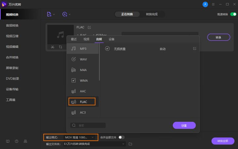Click the 创建 button
This screenshot has height=149, width=238.
tap(184, 125)
